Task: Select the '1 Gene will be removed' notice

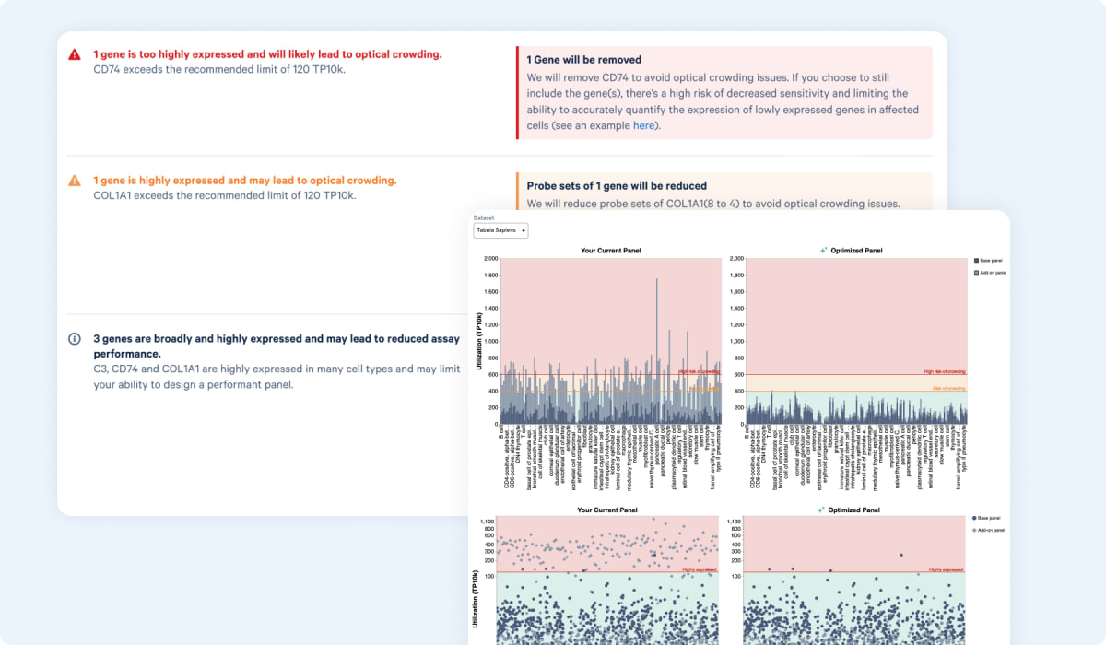Action: [x=584, y=60]
